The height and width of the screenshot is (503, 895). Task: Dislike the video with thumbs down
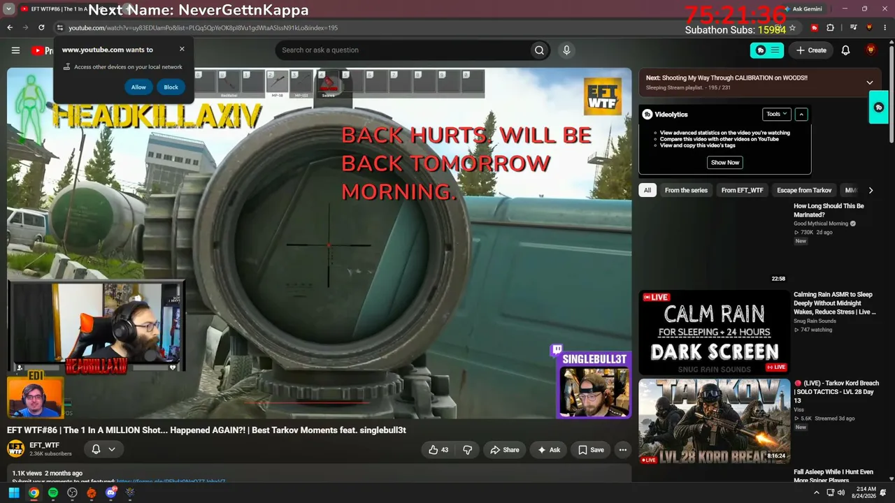pos(468,450)
